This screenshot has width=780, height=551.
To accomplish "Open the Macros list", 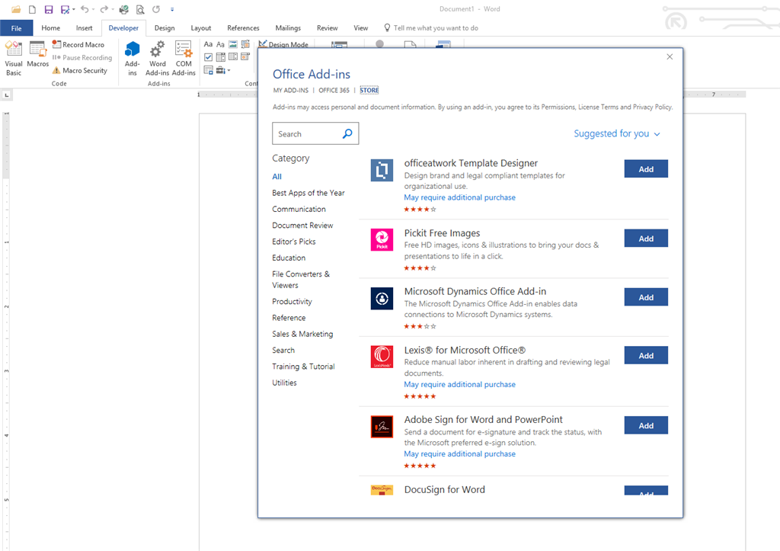I will click(38, 54).
